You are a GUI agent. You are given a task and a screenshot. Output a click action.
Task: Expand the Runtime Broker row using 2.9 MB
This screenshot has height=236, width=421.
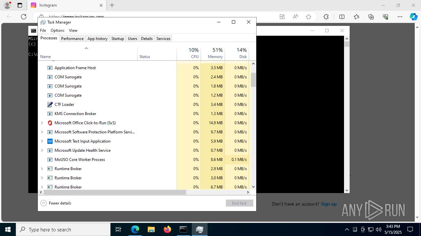point(42,169)
